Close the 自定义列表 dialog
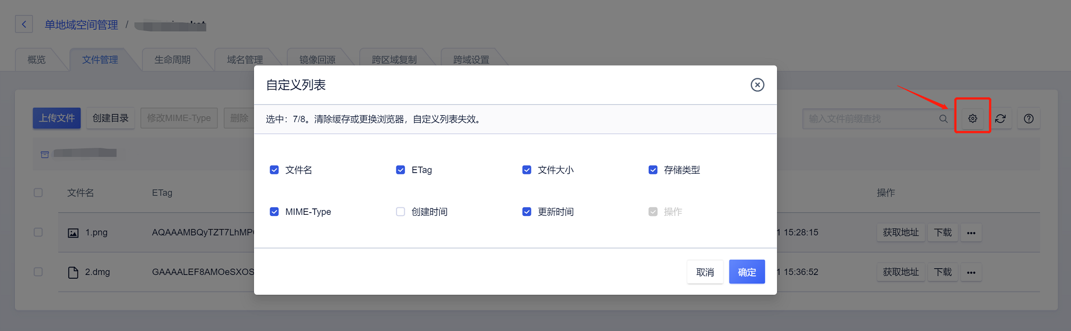The height and width of the screenshot is (331, 1071). 757,85
